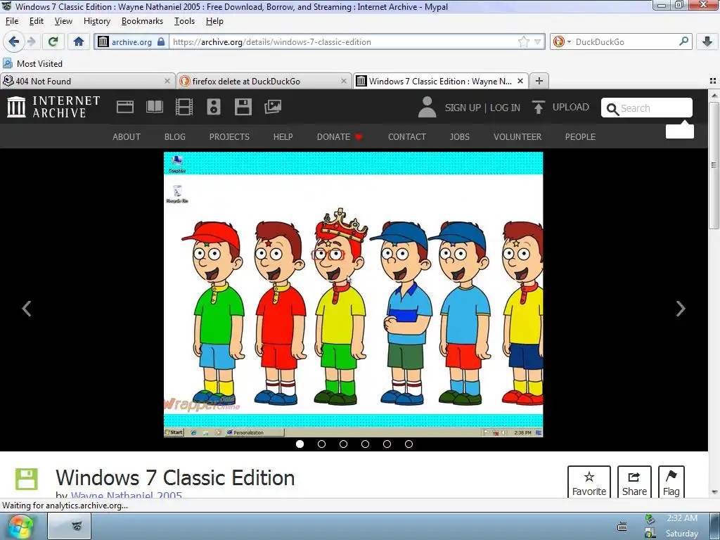Open the Bookmarks menu
Viewport: 720px width, 540px height.
pyautogui.click(x=142, y=21)
